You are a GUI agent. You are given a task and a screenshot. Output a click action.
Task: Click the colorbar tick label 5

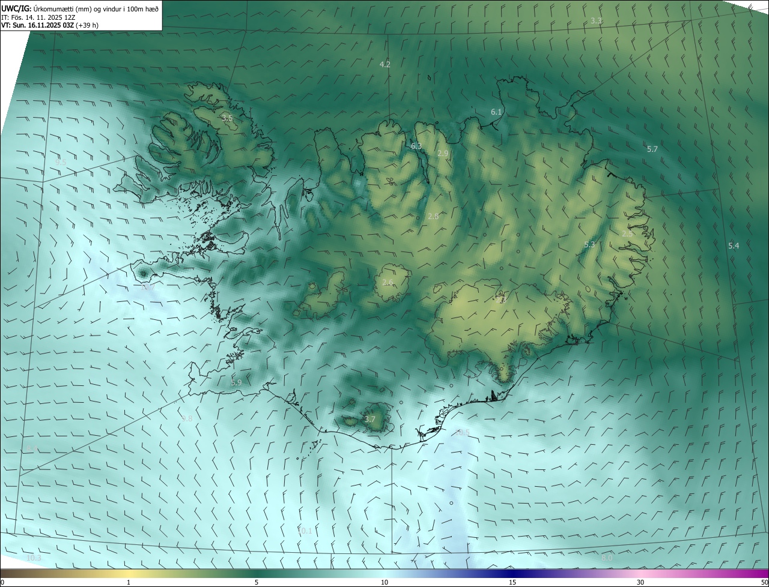pyautogui.click(x=257, y=582)
